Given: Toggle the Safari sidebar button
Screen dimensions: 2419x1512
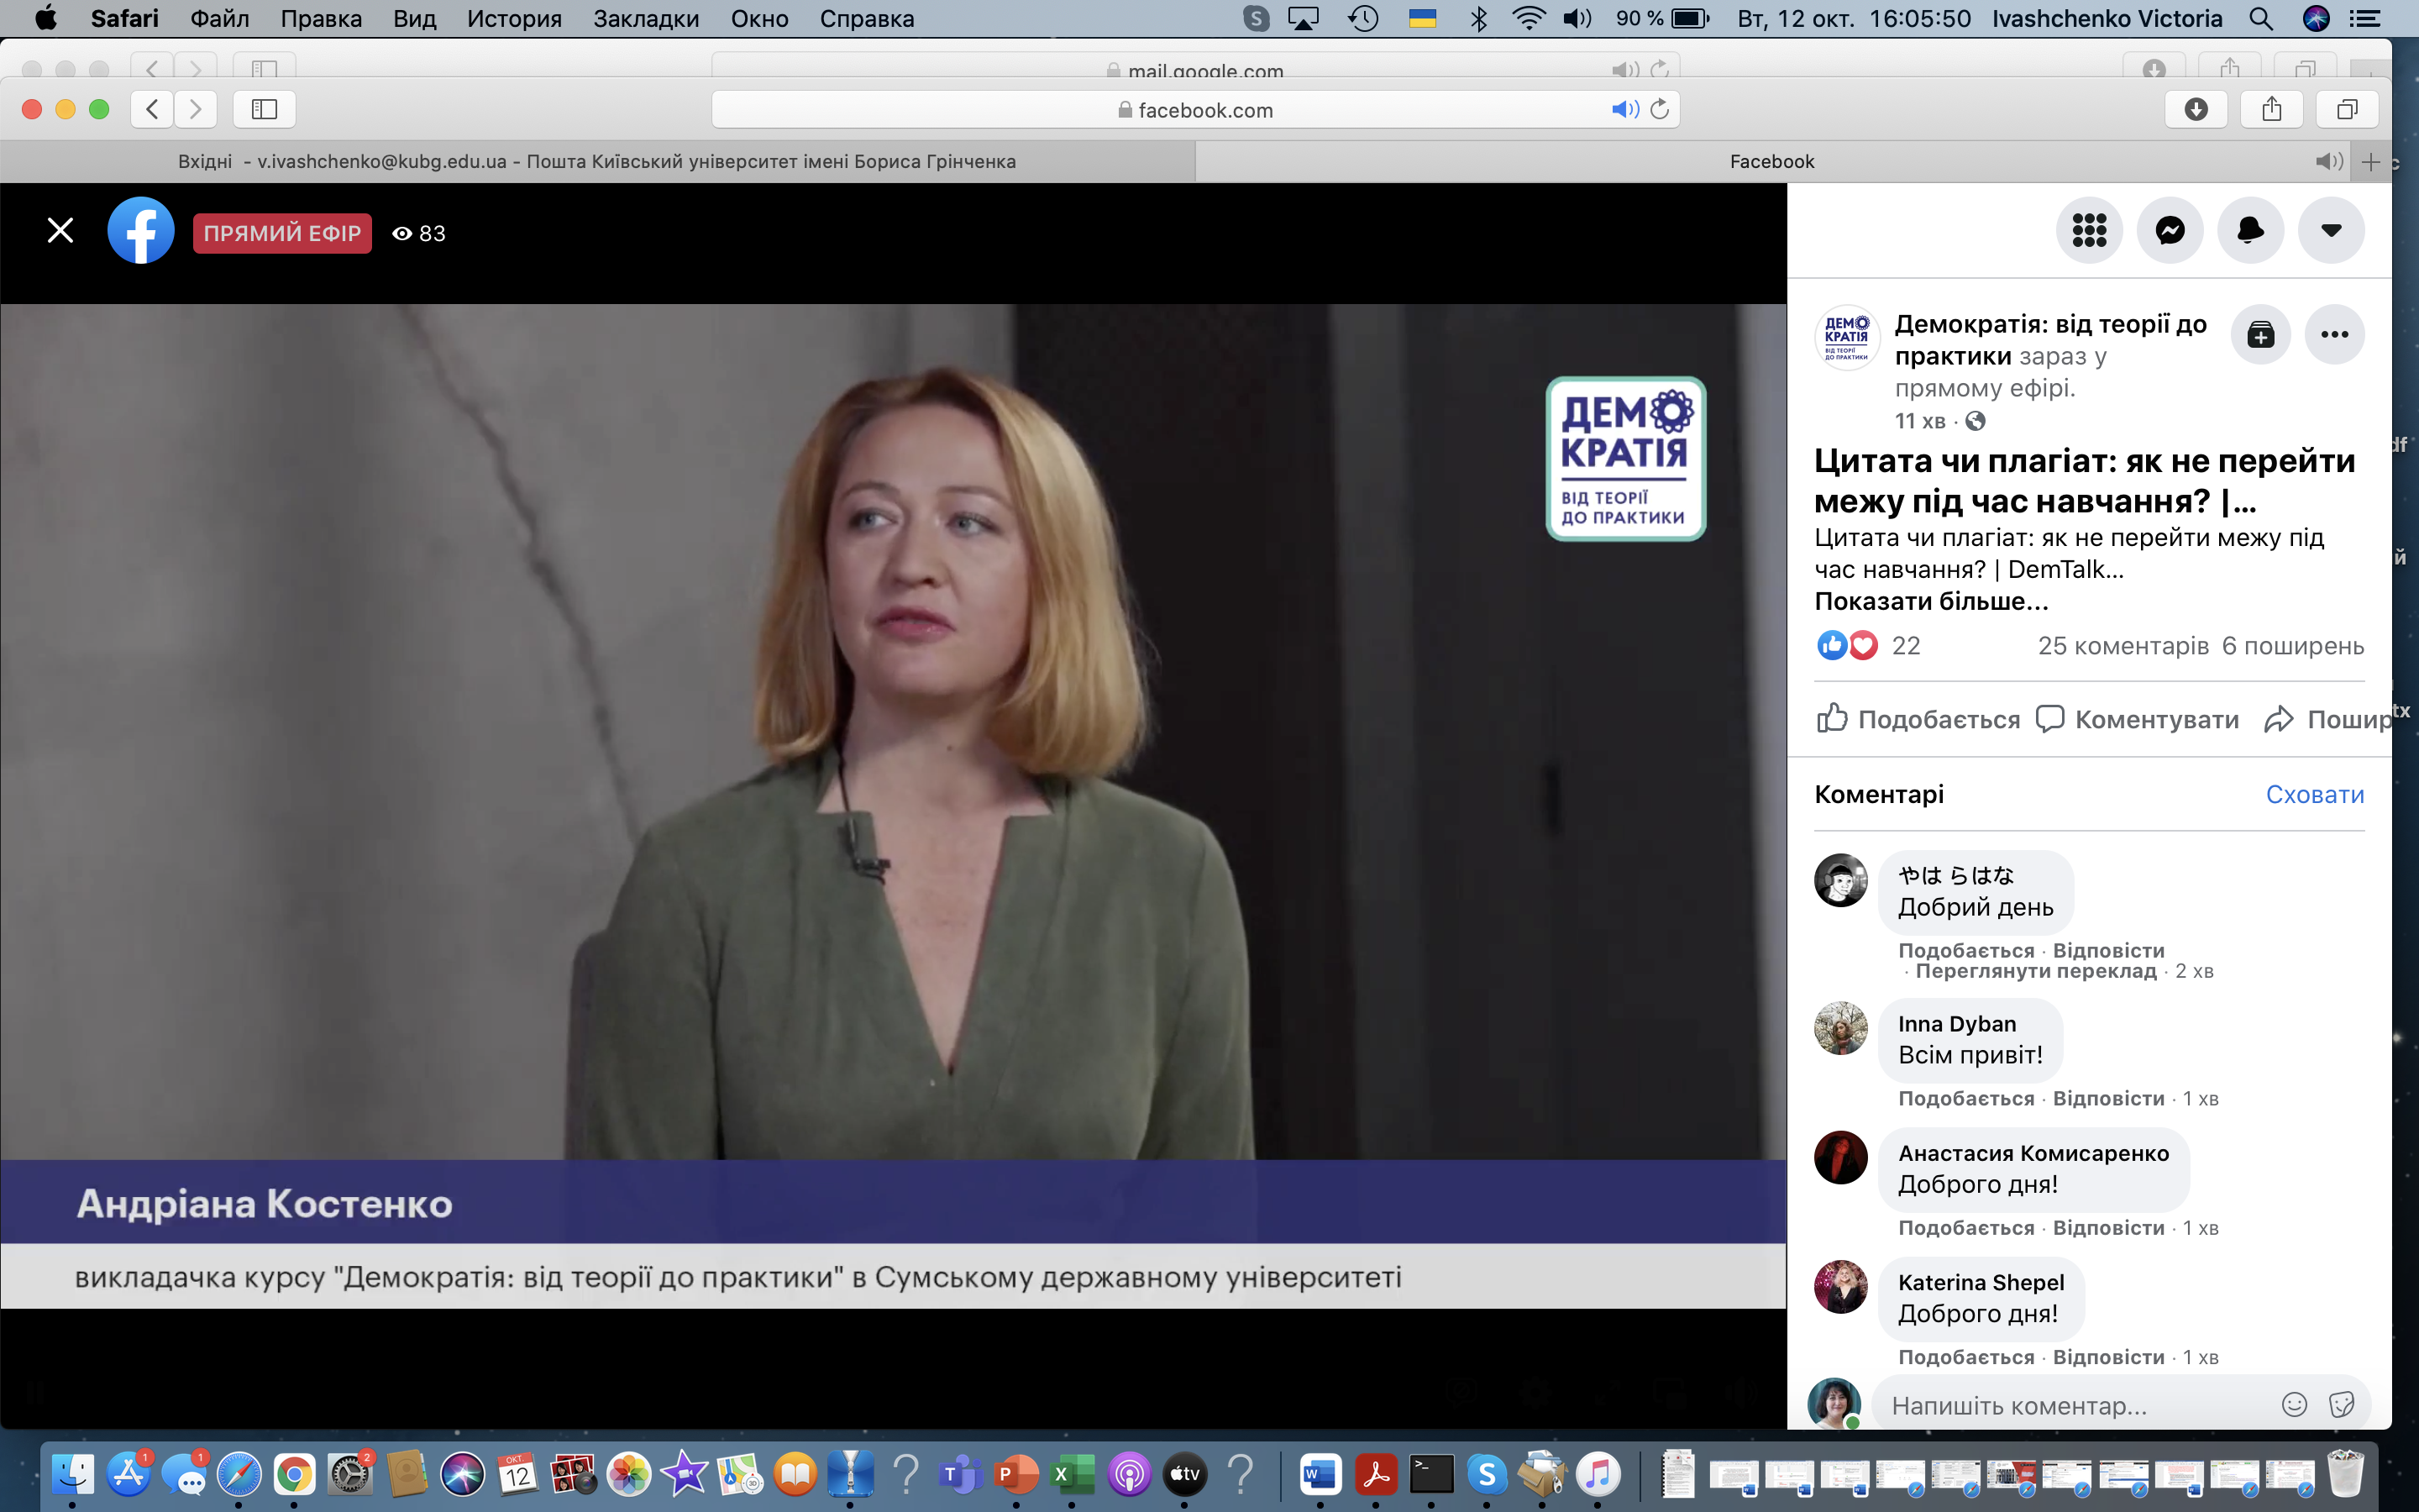Looking at the screenshot, I should [x=264, y=109].
